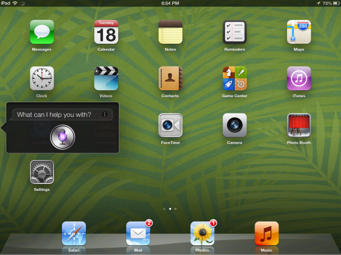Tap the battery indicator in the status bar
Image resolution: width=341 pixels, height=255 pixels.
(x=336, y=3)
